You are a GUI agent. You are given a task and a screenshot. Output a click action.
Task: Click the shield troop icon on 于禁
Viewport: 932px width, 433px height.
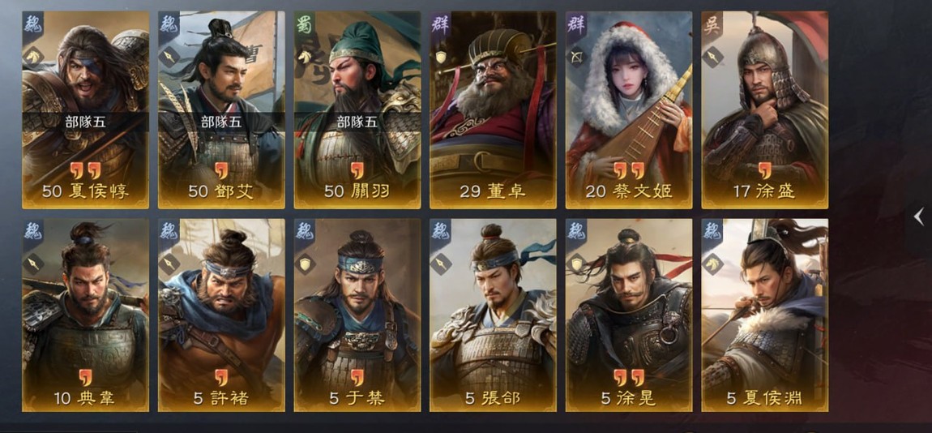click(x=305, y=264)
